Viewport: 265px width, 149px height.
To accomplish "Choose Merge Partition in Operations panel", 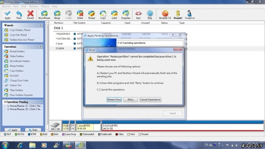I will click(17, 66).
